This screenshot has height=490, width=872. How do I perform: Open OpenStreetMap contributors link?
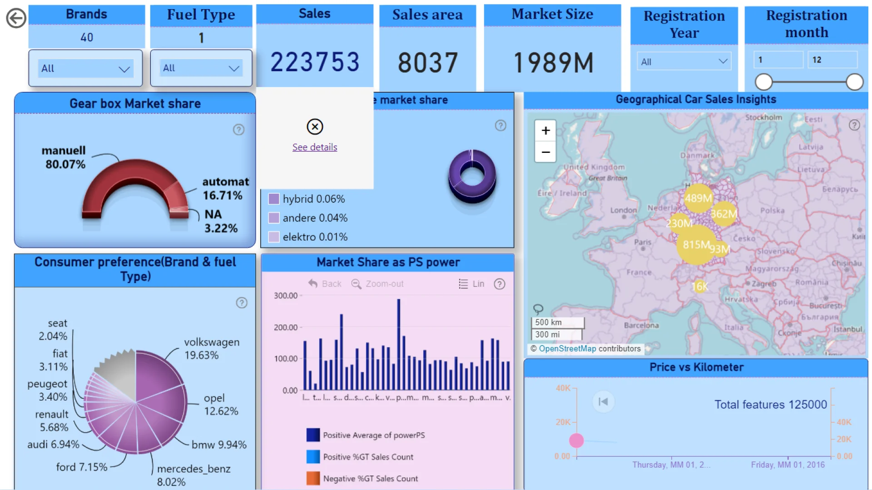click(x=567, y=348)
